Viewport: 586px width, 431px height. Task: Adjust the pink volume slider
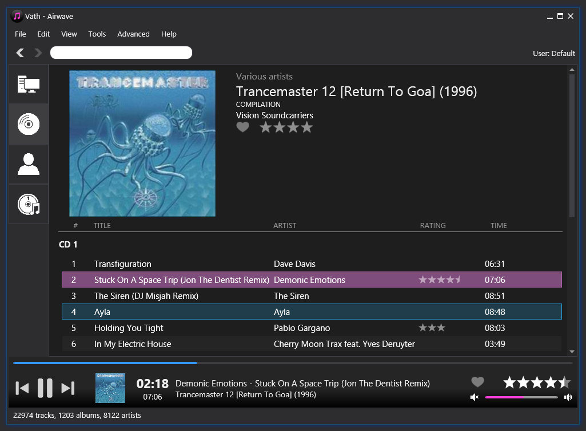521,397
